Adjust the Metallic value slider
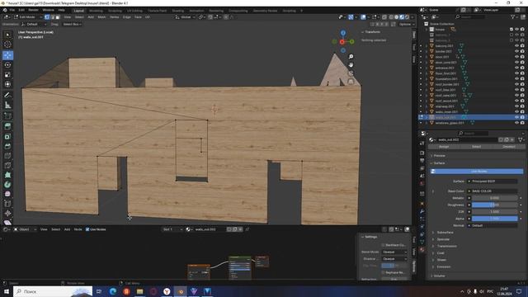The image size is (528, 297). 495,198
